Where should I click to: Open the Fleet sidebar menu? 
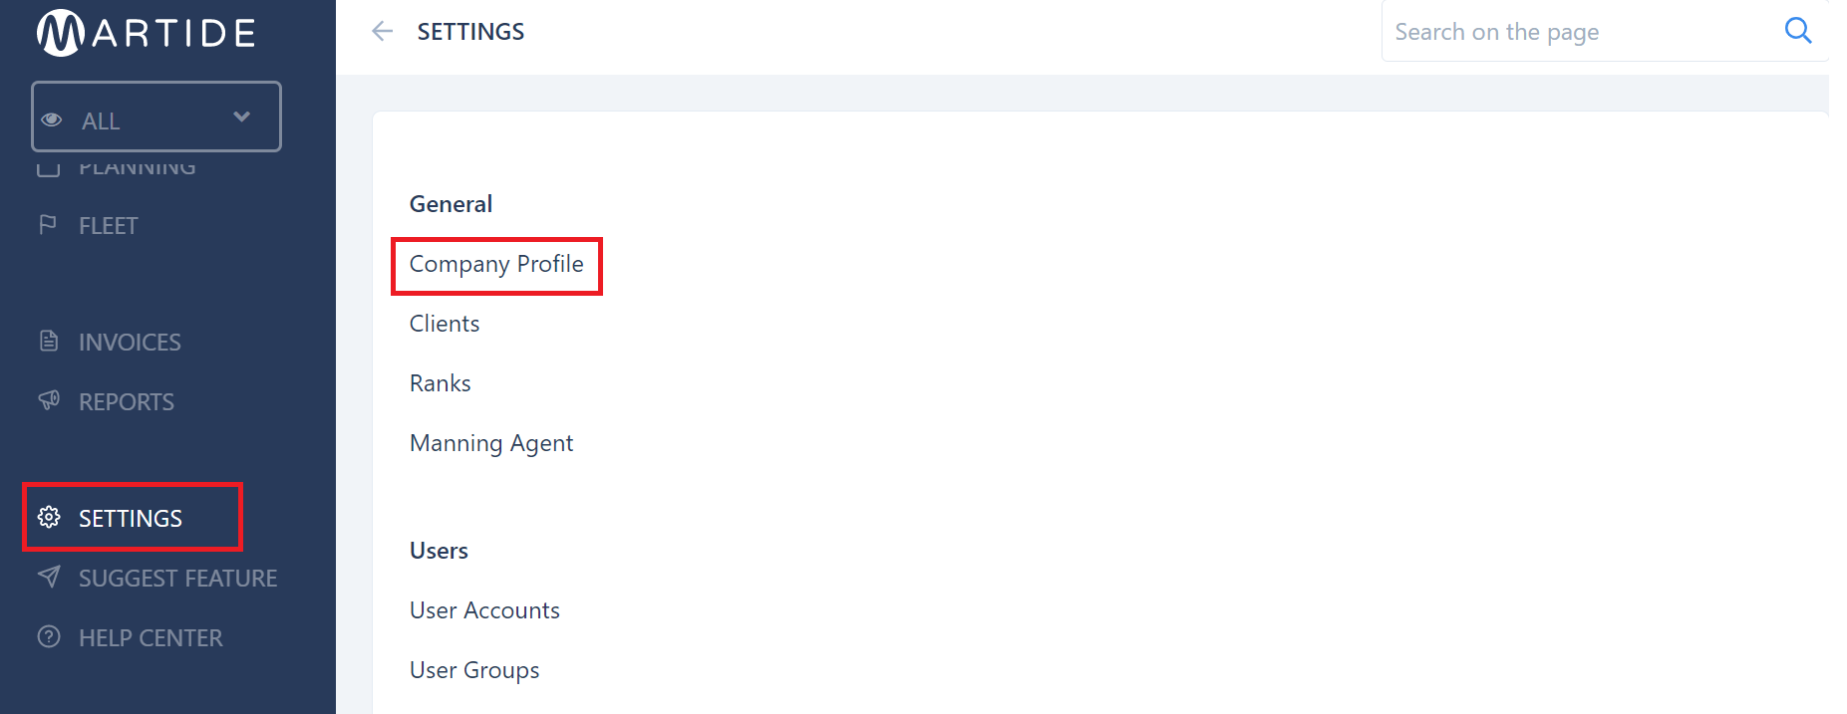pyautogui.click(x=108, y=226)
